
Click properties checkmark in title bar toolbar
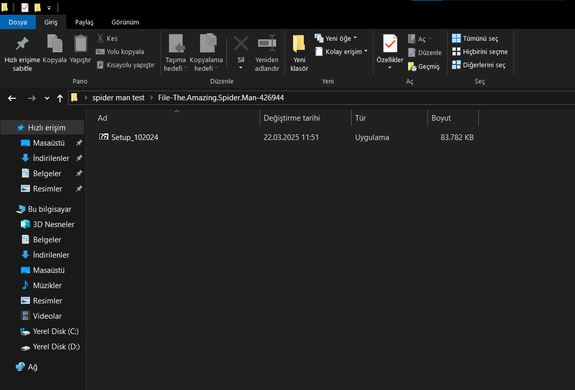(25, 7)
